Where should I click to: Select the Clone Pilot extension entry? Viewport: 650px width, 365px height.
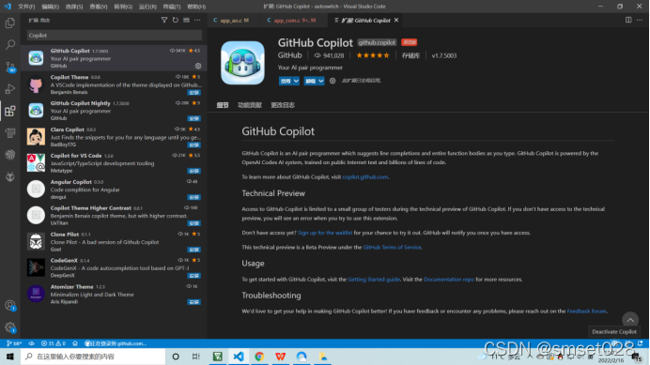pyautogui.click(x=114, y=241)
